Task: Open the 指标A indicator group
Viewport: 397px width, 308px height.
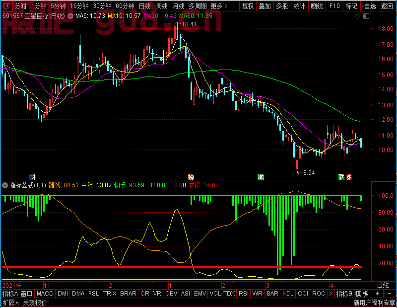Action: tap(10, 294)
